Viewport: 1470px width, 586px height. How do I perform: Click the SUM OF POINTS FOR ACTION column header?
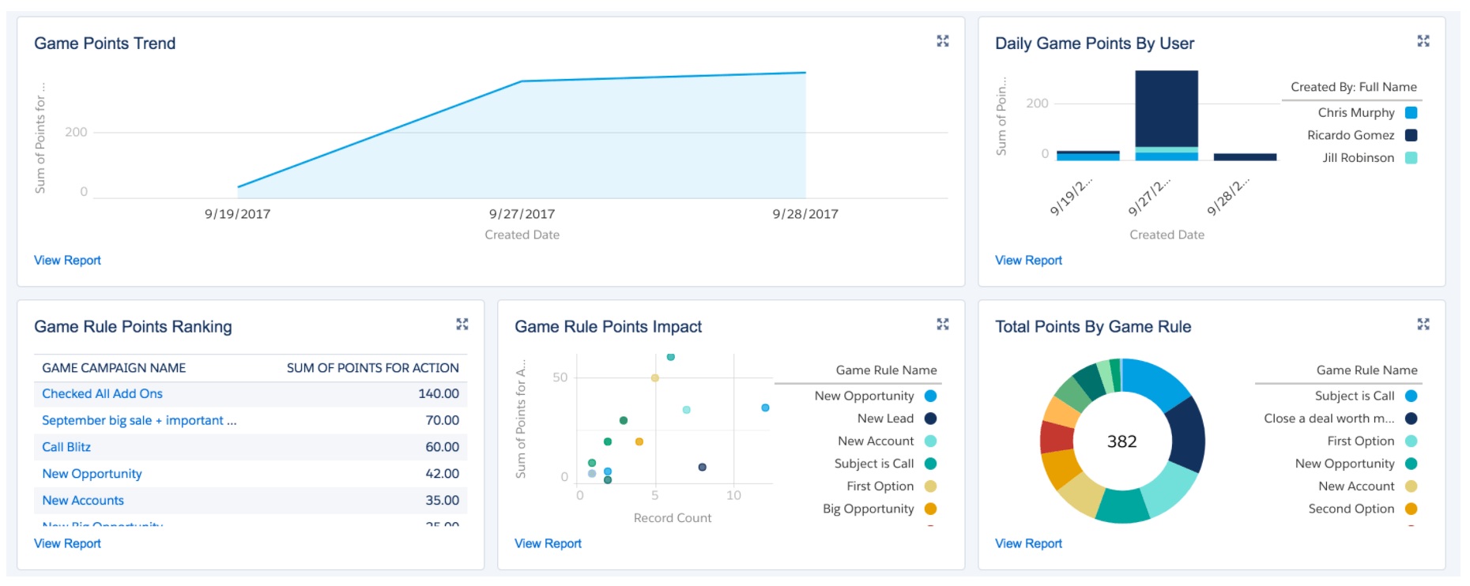pos(372,368)
